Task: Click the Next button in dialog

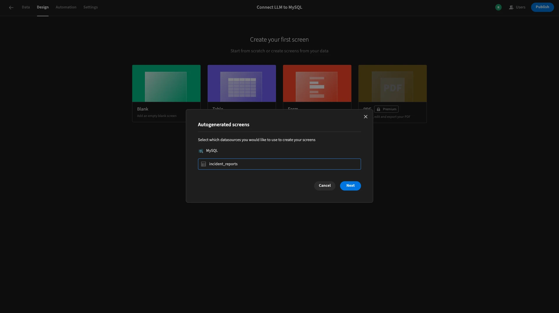Action: click(350, 186)
